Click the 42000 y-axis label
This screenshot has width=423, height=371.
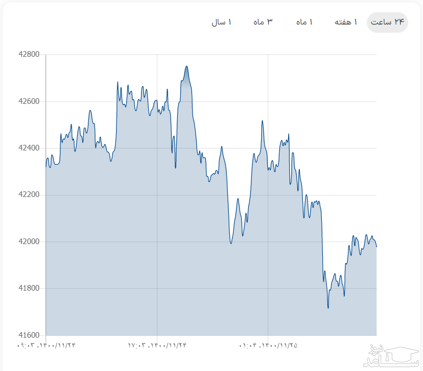tap(29, 242)
